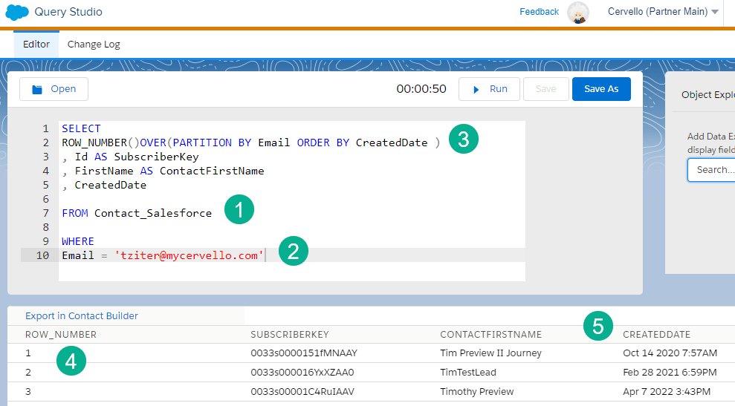Viewport: 735px width, 406px height.
Task: Select the TimTestLead result row
Action: (467, 372)
